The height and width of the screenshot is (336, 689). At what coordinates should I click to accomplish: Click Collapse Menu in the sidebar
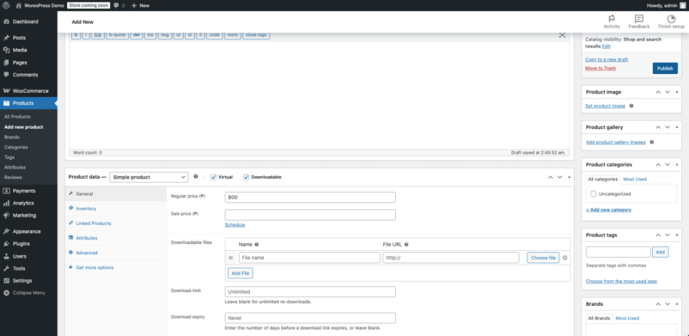click(29, 293)
